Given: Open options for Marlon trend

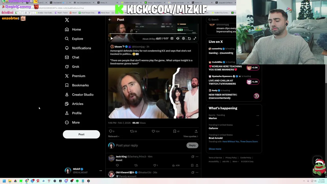Looking at the screenshot, I should tap(258, 116).
